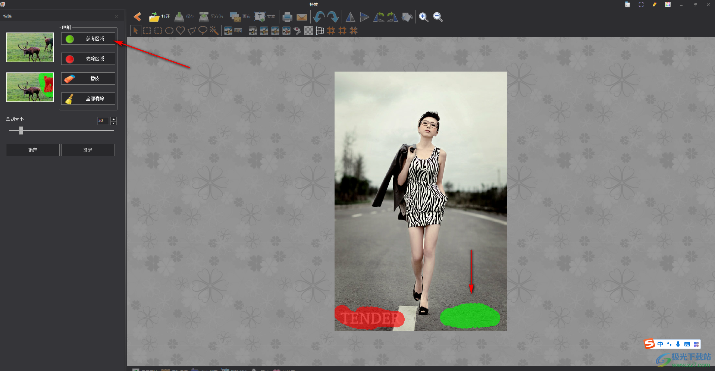
Task: Click the orange back arrow icon
Action: [x=137, y=17]
